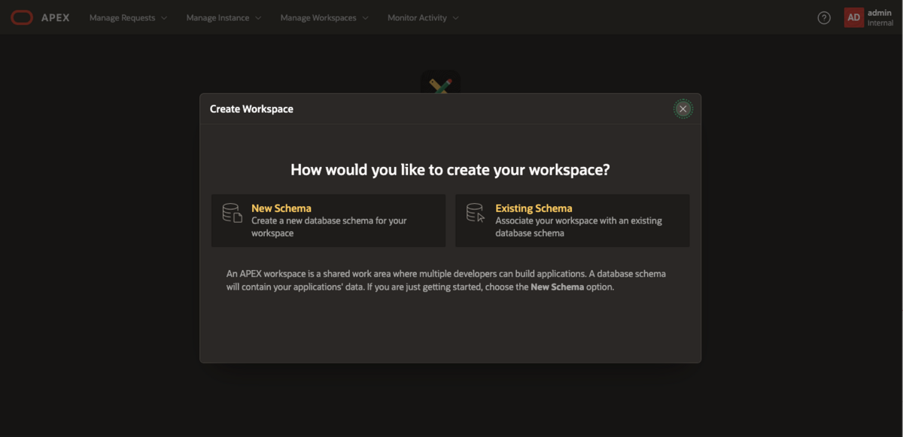
Task: Open the help question mark icon
Action: pyautogui.click(x=824, y=17)
